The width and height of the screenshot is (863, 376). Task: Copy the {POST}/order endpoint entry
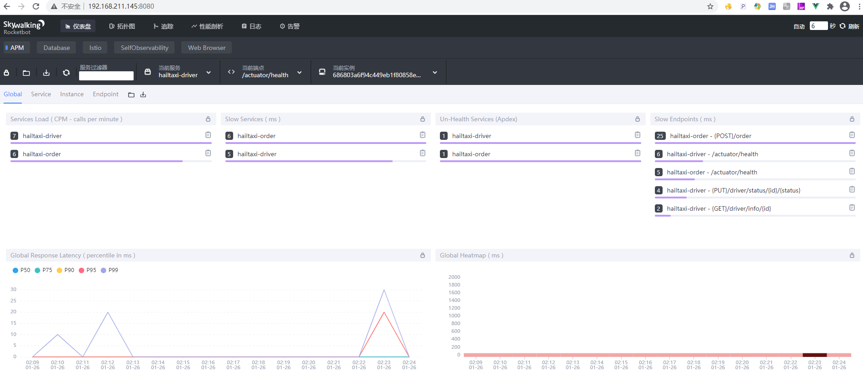pos(852,135)
